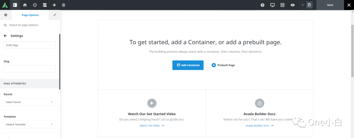Open the preferences switches icon in toolbar
The width and height of the screenshot is (354, 138).
45,5
